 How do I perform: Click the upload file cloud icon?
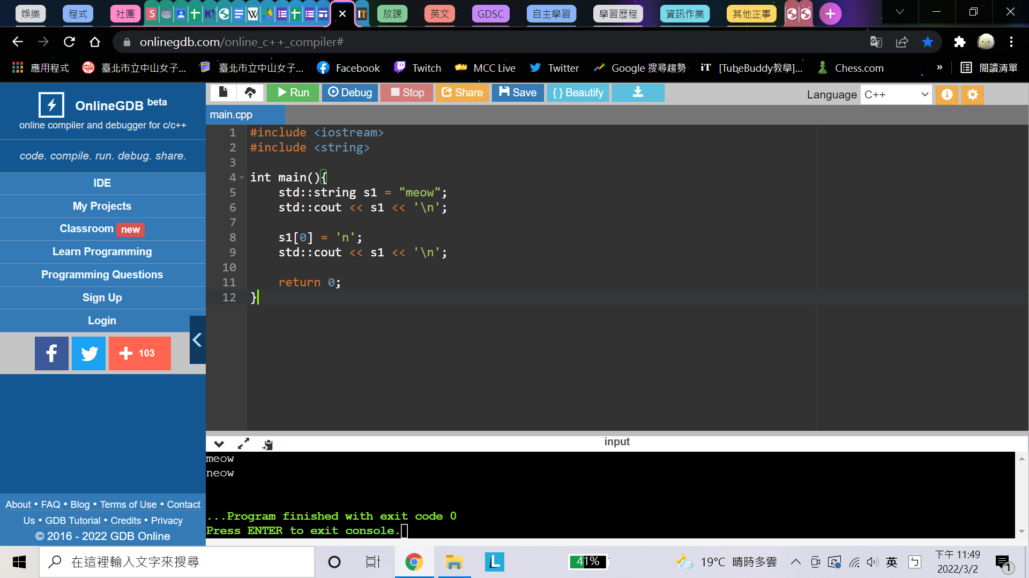[250, 93]
